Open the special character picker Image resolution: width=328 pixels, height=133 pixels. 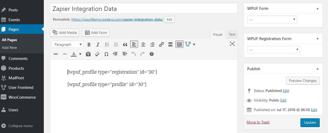click(106, 54)
